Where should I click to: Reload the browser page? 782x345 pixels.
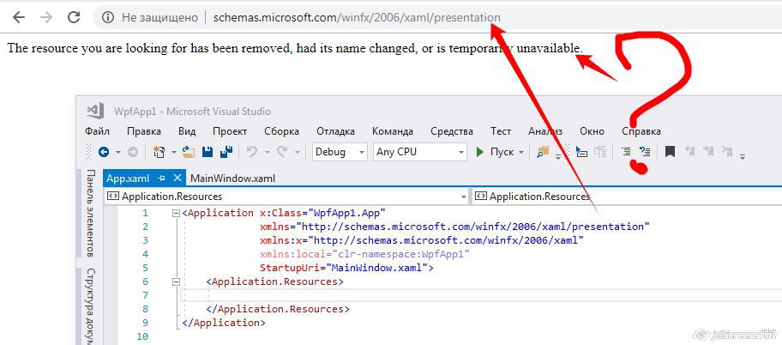click(x=74, y=17)
